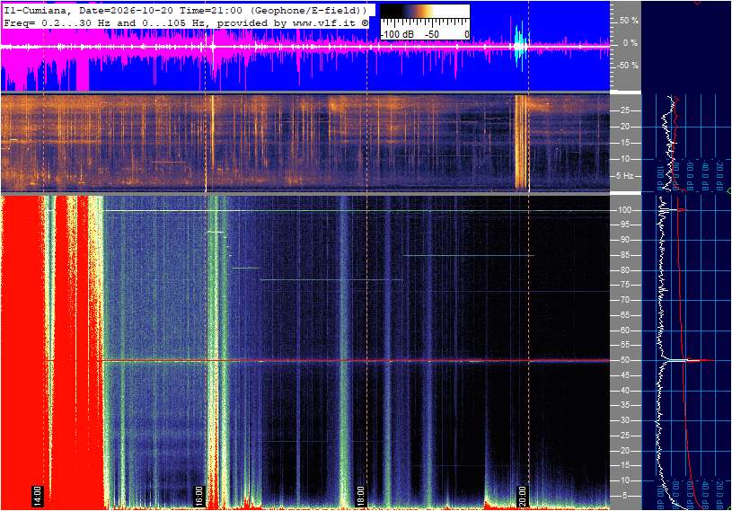Click the 18:00 time marker
The height and width of the screenshot is (511, 732).
(x=360, y=496)
